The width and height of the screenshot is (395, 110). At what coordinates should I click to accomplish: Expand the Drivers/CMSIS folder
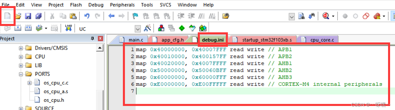point(21,48)
